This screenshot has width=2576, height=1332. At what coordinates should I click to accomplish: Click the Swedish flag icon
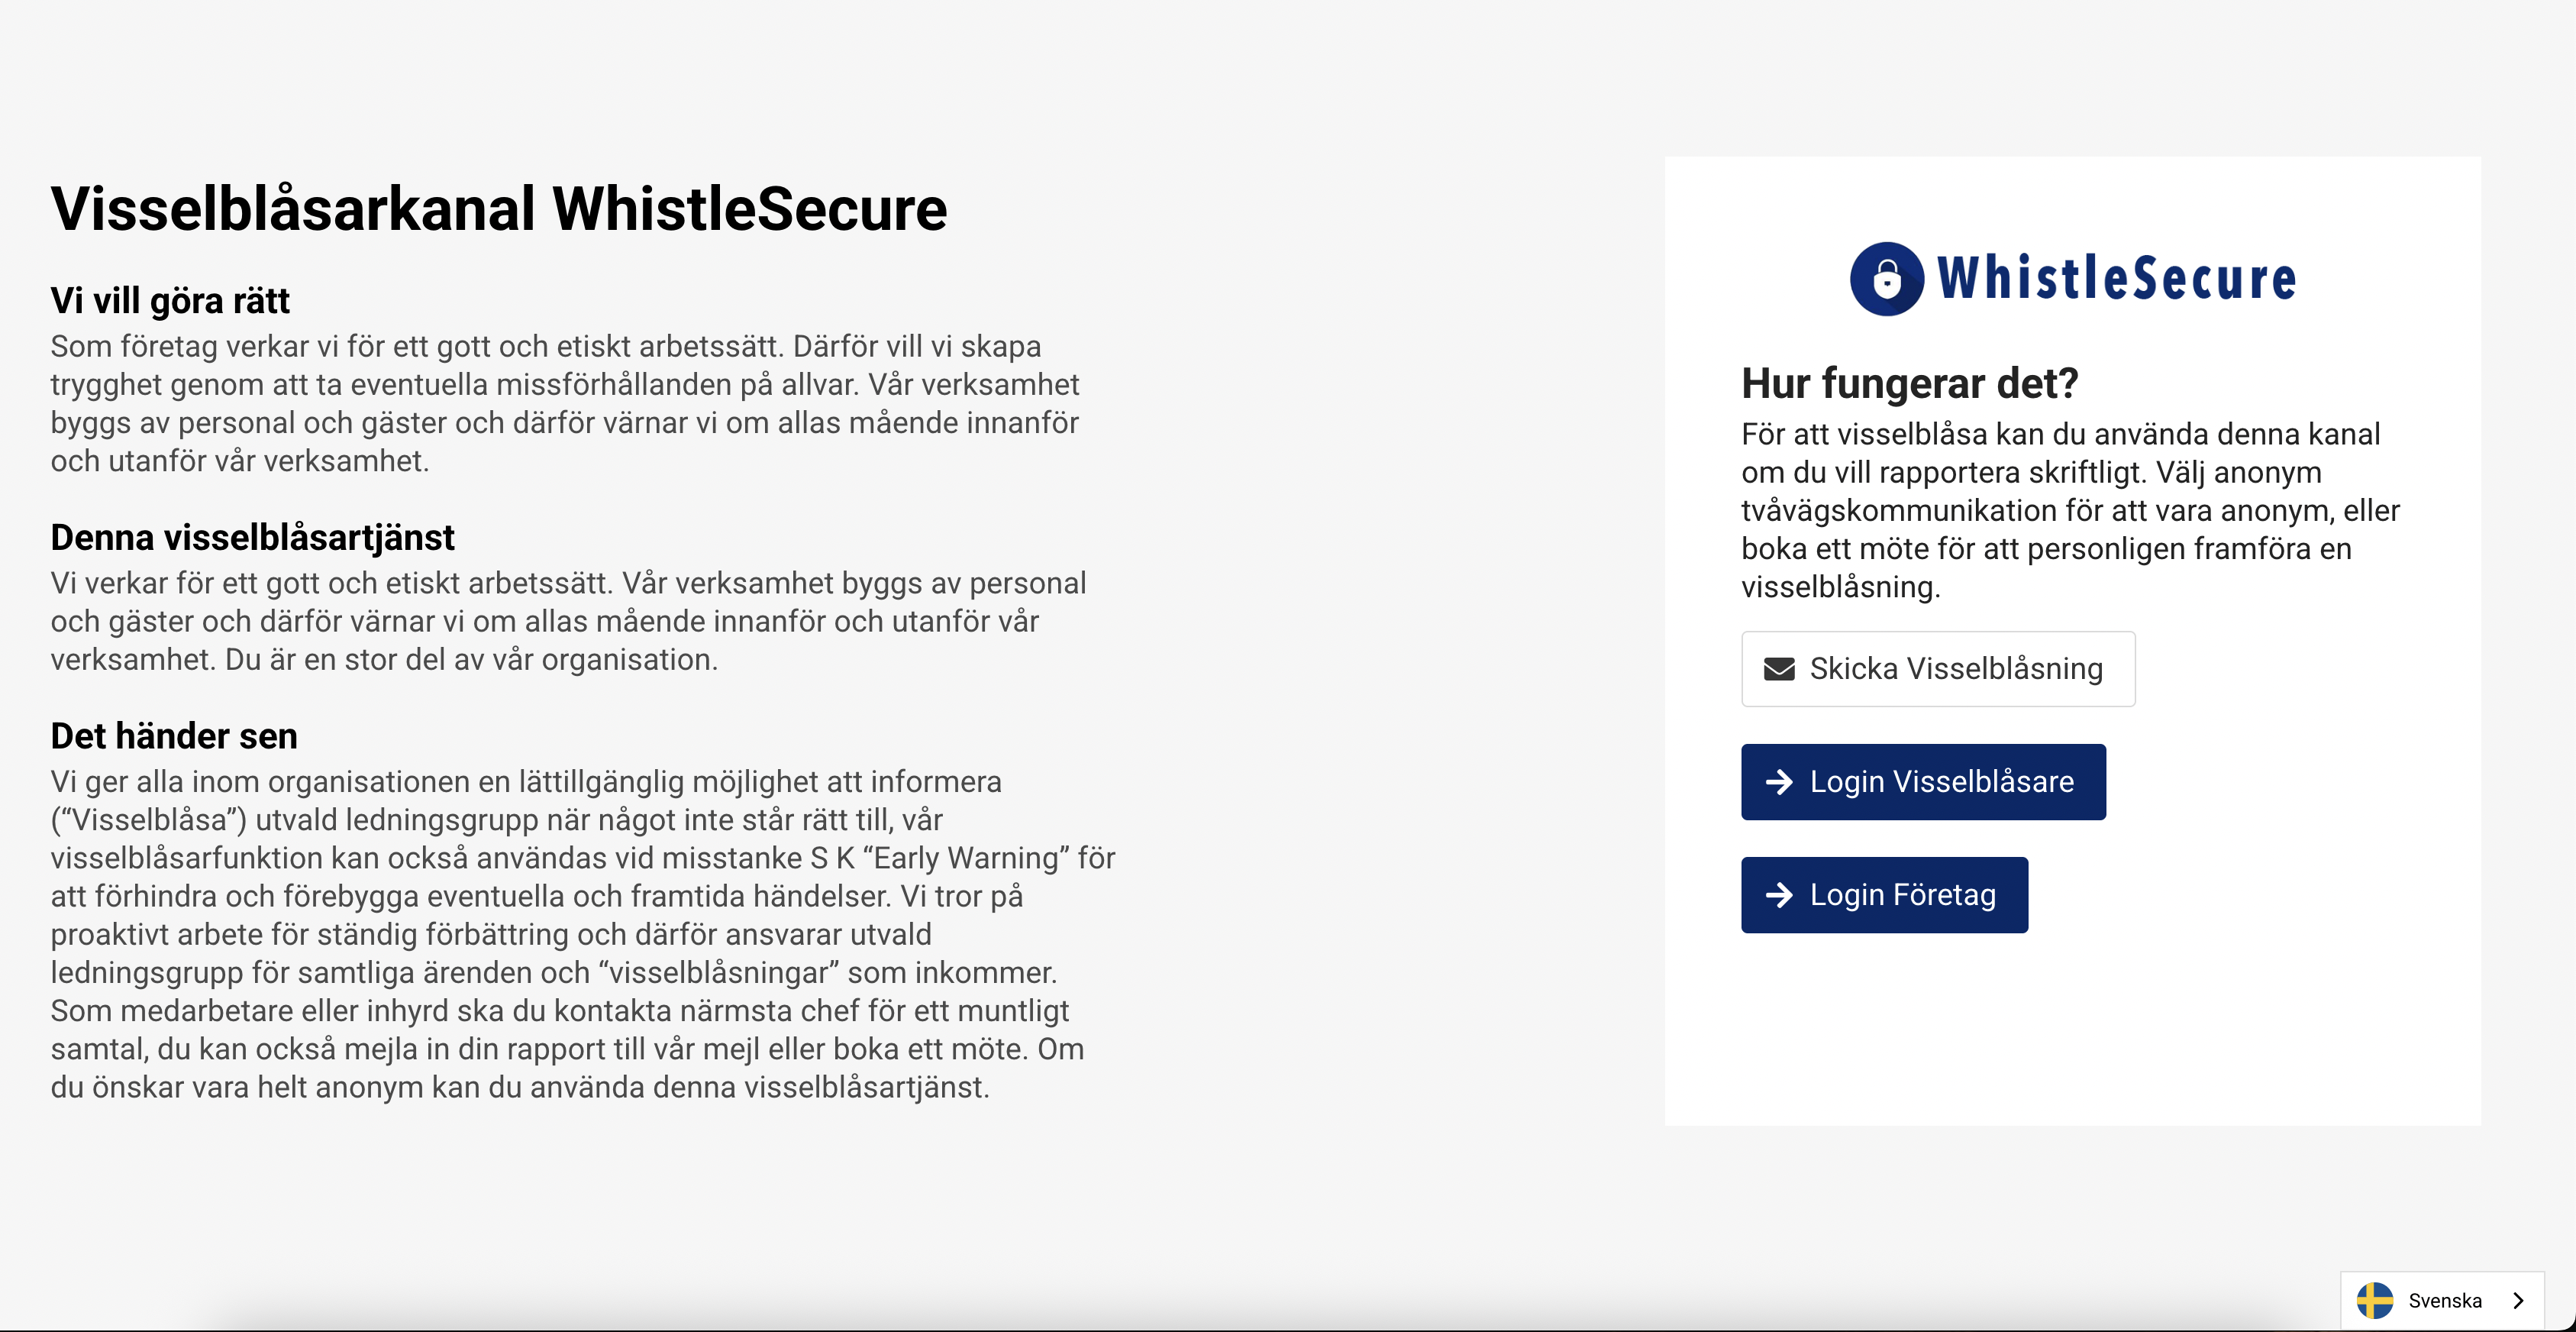(x=2374, y=1300)
